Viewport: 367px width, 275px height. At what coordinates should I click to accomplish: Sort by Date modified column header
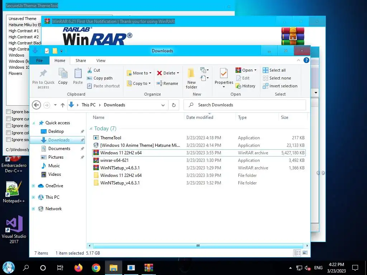(x=200, y=117)
